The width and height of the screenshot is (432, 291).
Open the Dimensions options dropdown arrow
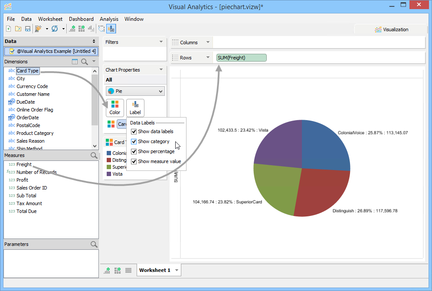point(94,61)
